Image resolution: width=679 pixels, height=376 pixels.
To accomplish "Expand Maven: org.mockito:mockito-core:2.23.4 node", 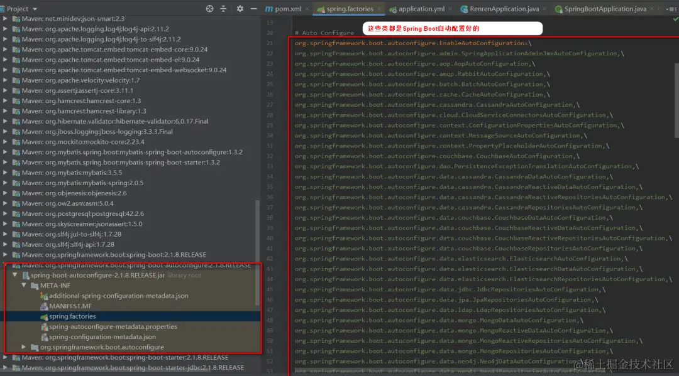I will tap(5, 142).
